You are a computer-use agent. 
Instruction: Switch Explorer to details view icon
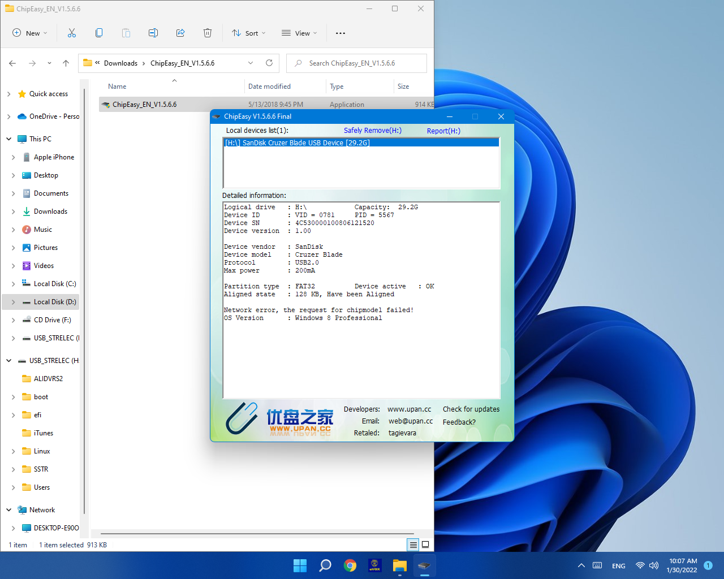413,545
